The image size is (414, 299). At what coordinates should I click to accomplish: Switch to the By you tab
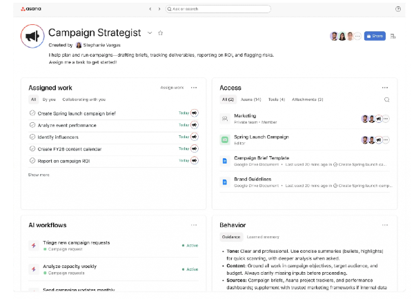tap(49, 99)
